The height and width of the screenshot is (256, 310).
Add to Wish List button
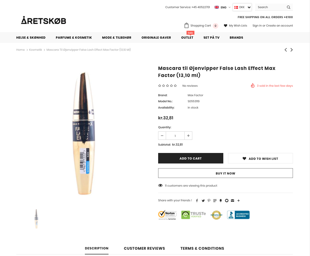[260, 158]
